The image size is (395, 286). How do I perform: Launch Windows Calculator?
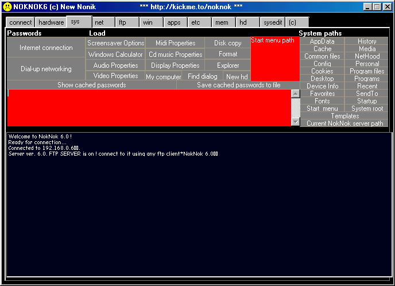(115, 55)
